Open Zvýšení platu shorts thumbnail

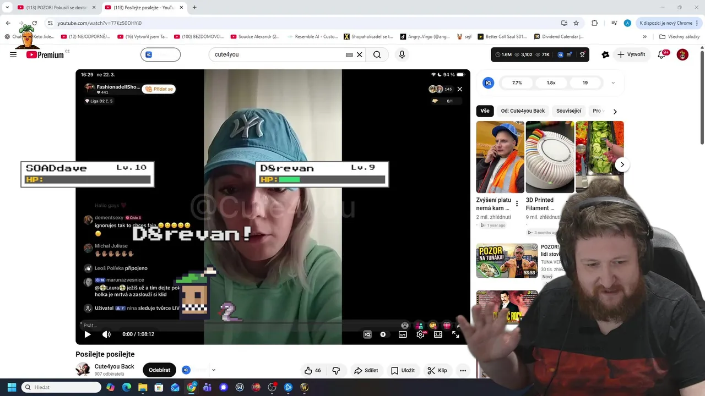[x=500, y=157]
